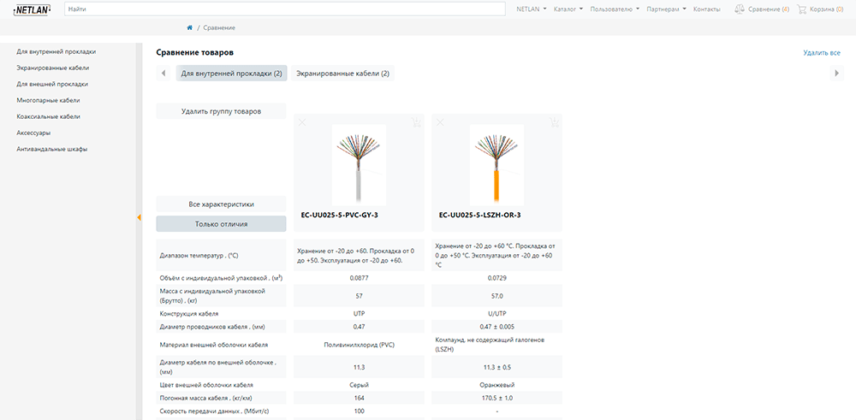856x420 pixels.
Task: Open the comparison scales icon in header
Action: click(x=740, y=9)
